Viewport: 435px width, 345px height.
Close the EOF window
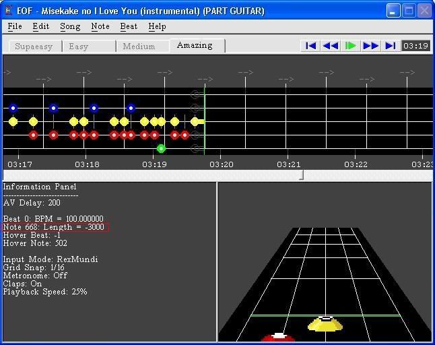pyautogui.click(x=424, y=11)
